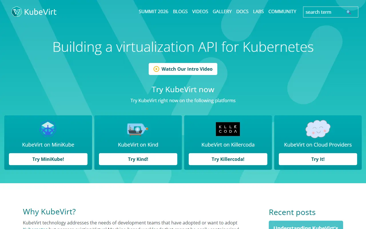Click the 'Try KubeVirt now' heading
Screen dimensions: 366x229
click(x=183, y=89)
